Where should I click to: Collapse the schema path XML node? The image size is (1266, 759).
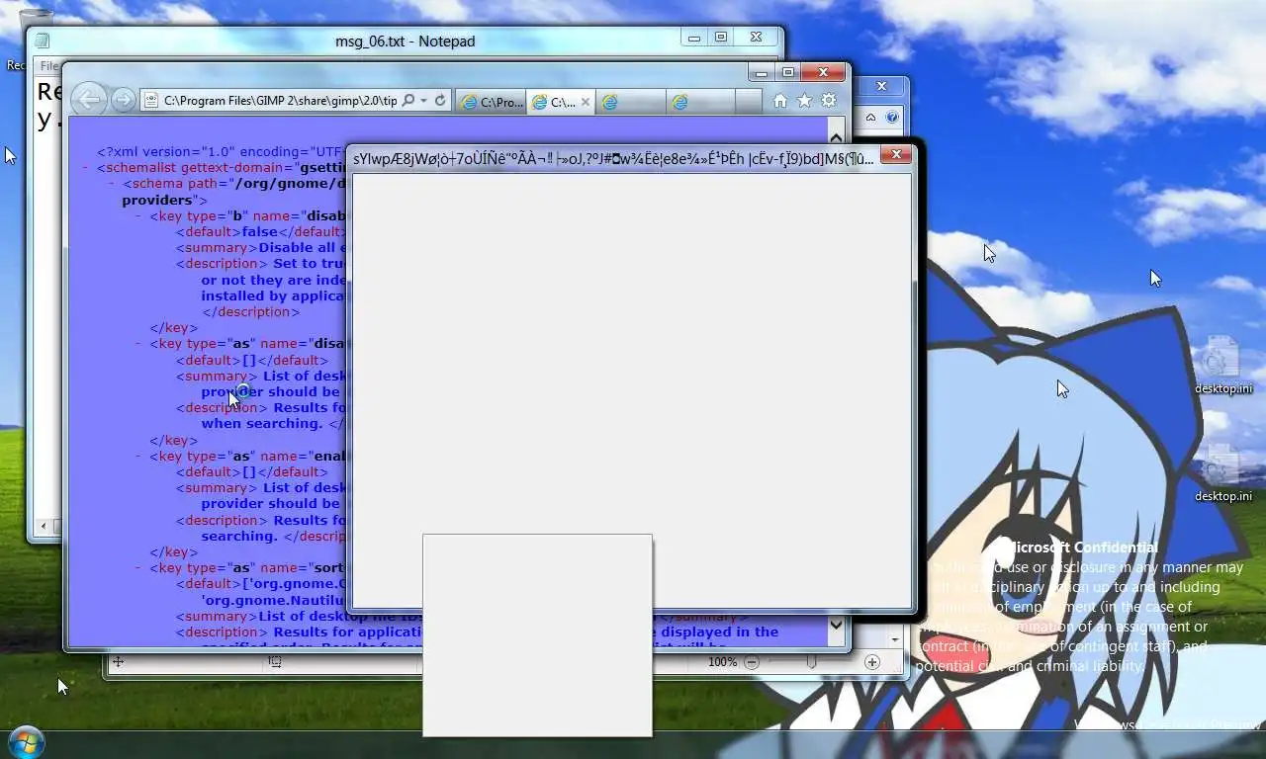click(x=113, y=184)
